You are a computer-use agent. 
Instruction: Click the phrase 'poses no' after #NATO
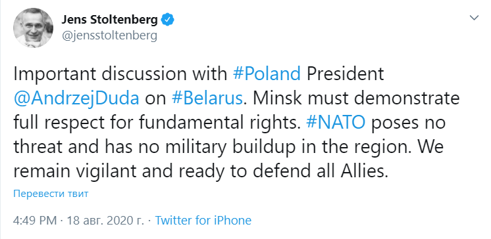(x=408, y=123)
